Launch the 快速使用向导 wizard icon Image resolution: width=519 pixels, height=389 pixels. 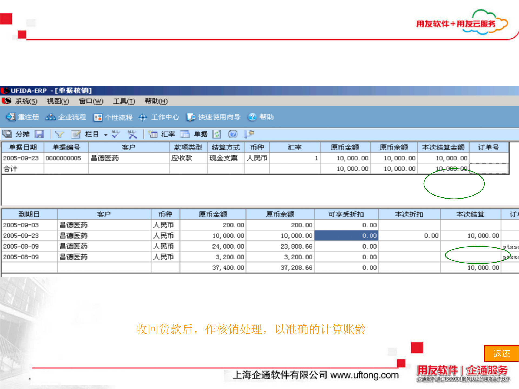tap(214, 117)
